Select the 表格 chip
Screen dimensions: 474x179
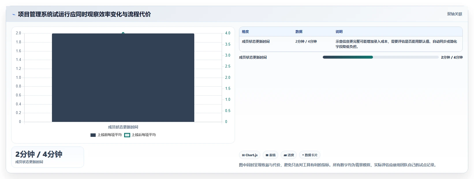pyautogui.click(x=270, y=155)
